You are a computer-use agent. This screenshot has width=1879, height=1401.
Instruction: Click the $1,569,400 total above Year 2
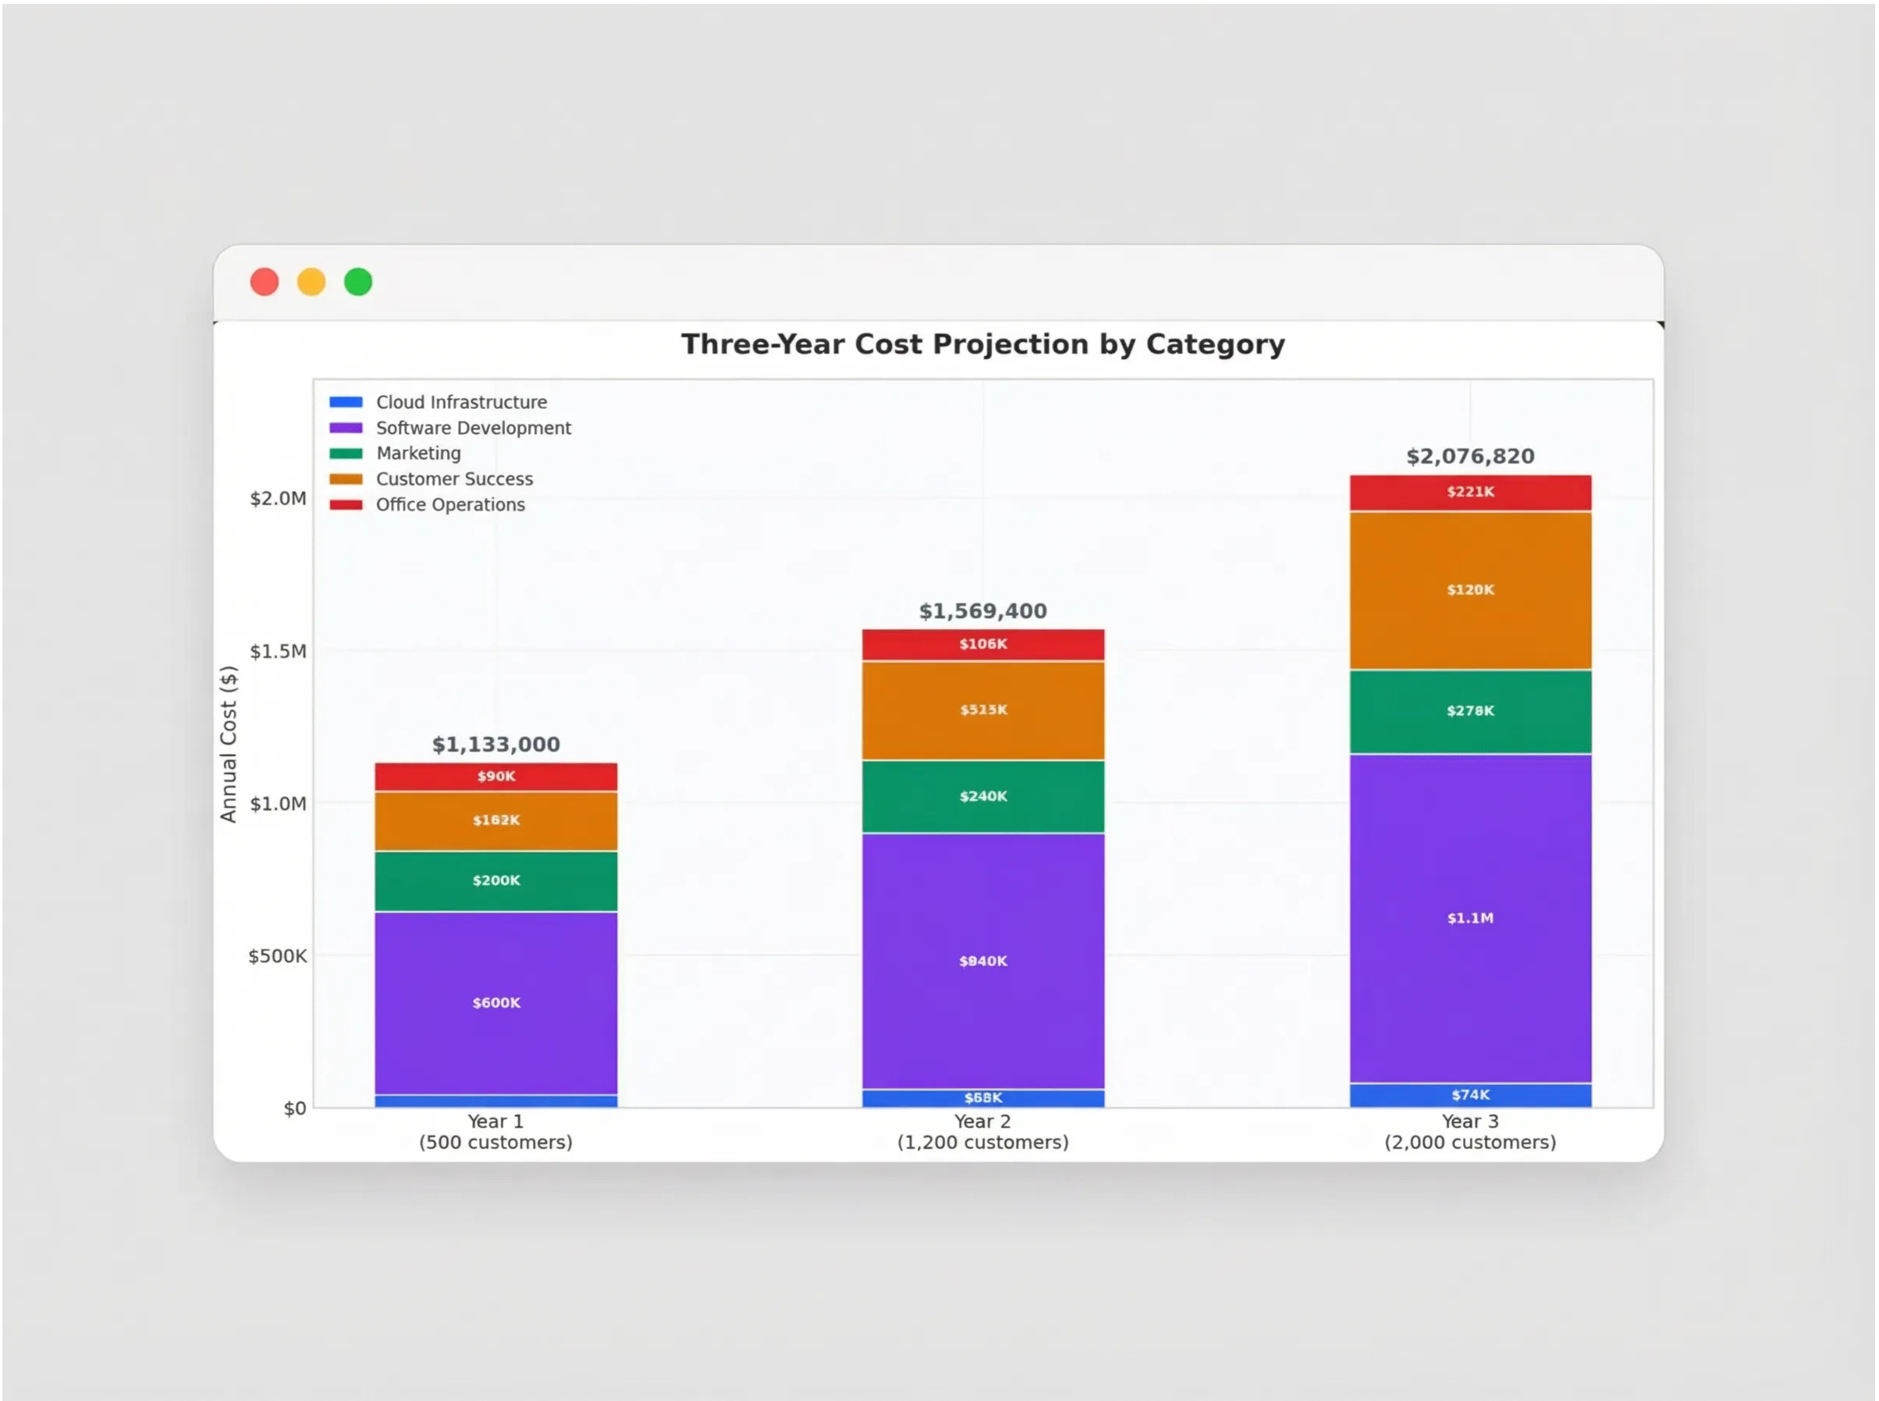pos(982,610)
